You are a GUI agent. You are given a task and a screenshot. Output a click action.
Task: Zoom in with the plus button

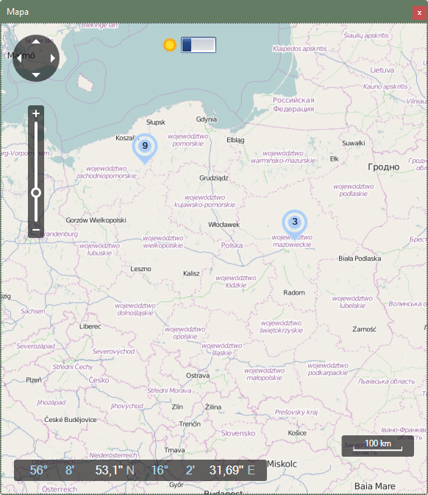pos(36,113)
